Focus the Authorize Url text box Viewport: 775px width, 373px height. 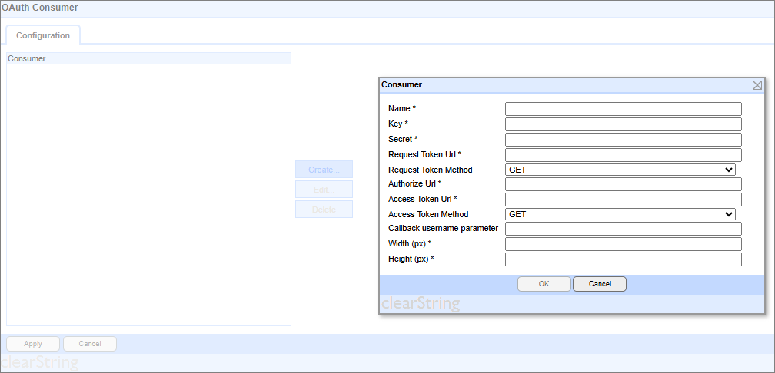coord(623,184)
